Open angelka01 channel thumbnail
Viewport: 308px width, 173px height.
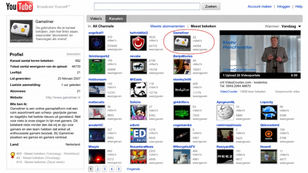97,43
